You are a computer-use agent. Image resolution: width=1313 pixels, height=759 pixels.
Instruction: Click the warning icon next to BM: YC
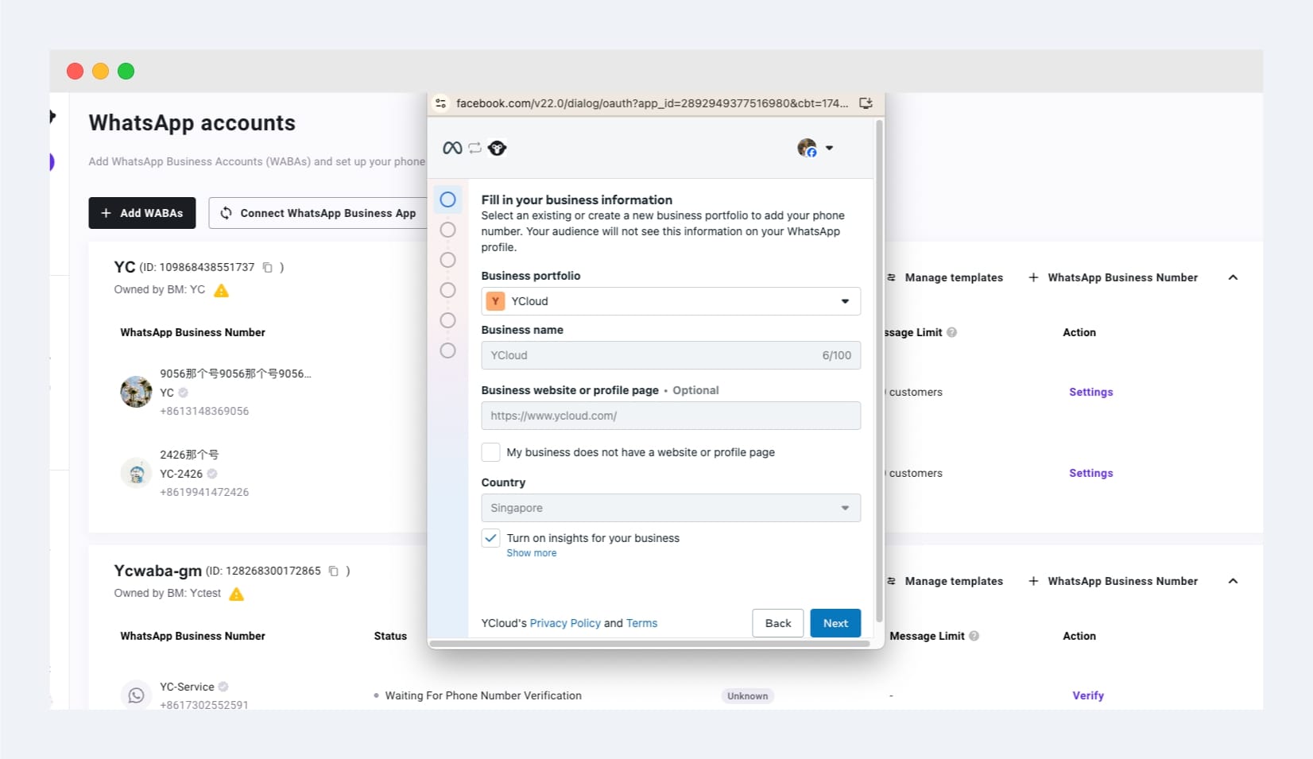click(x=222, y=290)
